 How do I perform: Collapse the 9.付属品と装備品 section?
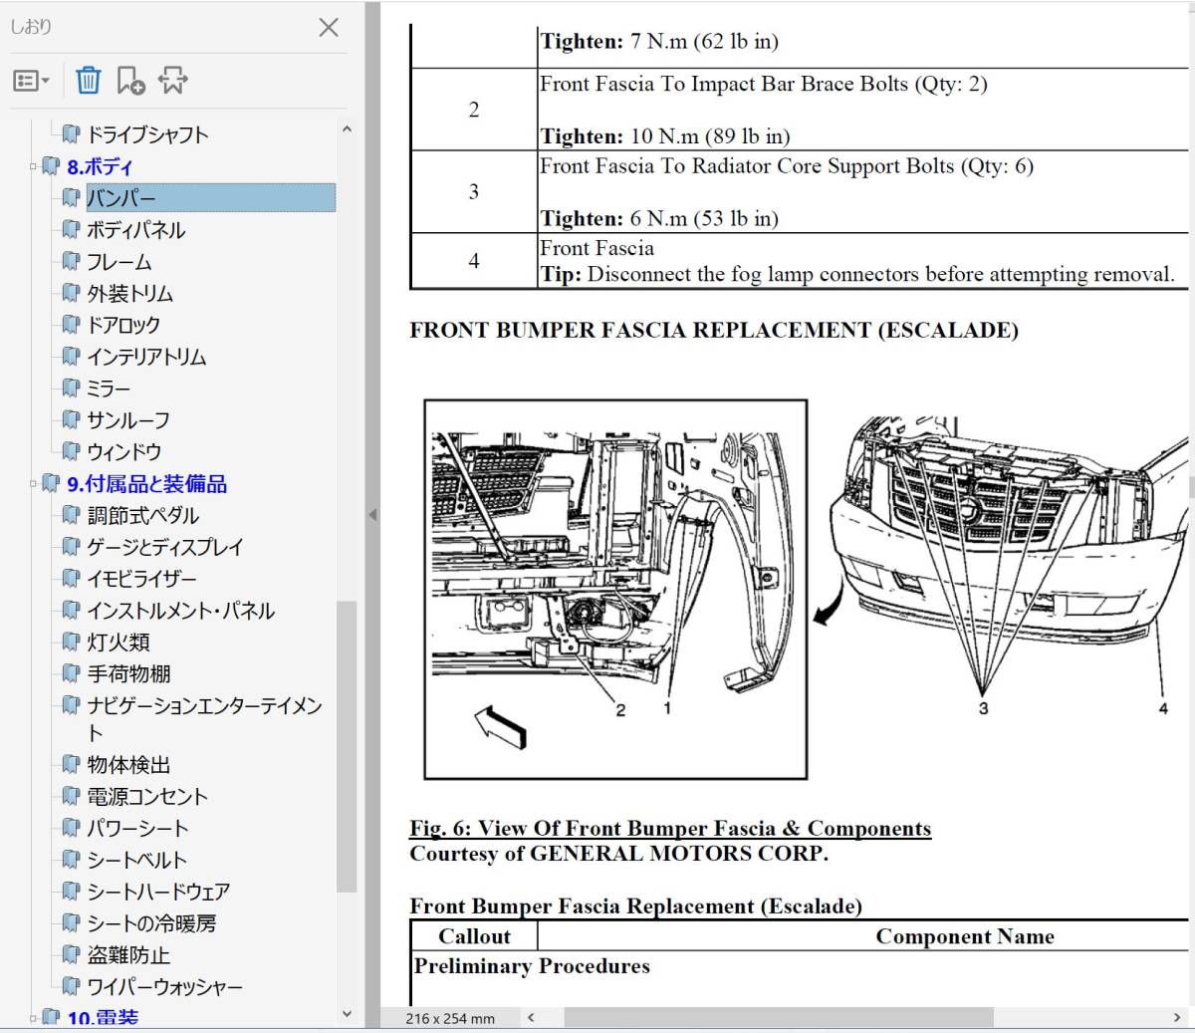pyautogui.click(x=32, y=484)
